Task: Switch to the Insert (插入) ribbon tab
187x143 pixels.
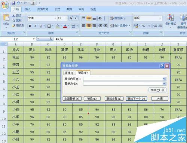Action: 28,9
